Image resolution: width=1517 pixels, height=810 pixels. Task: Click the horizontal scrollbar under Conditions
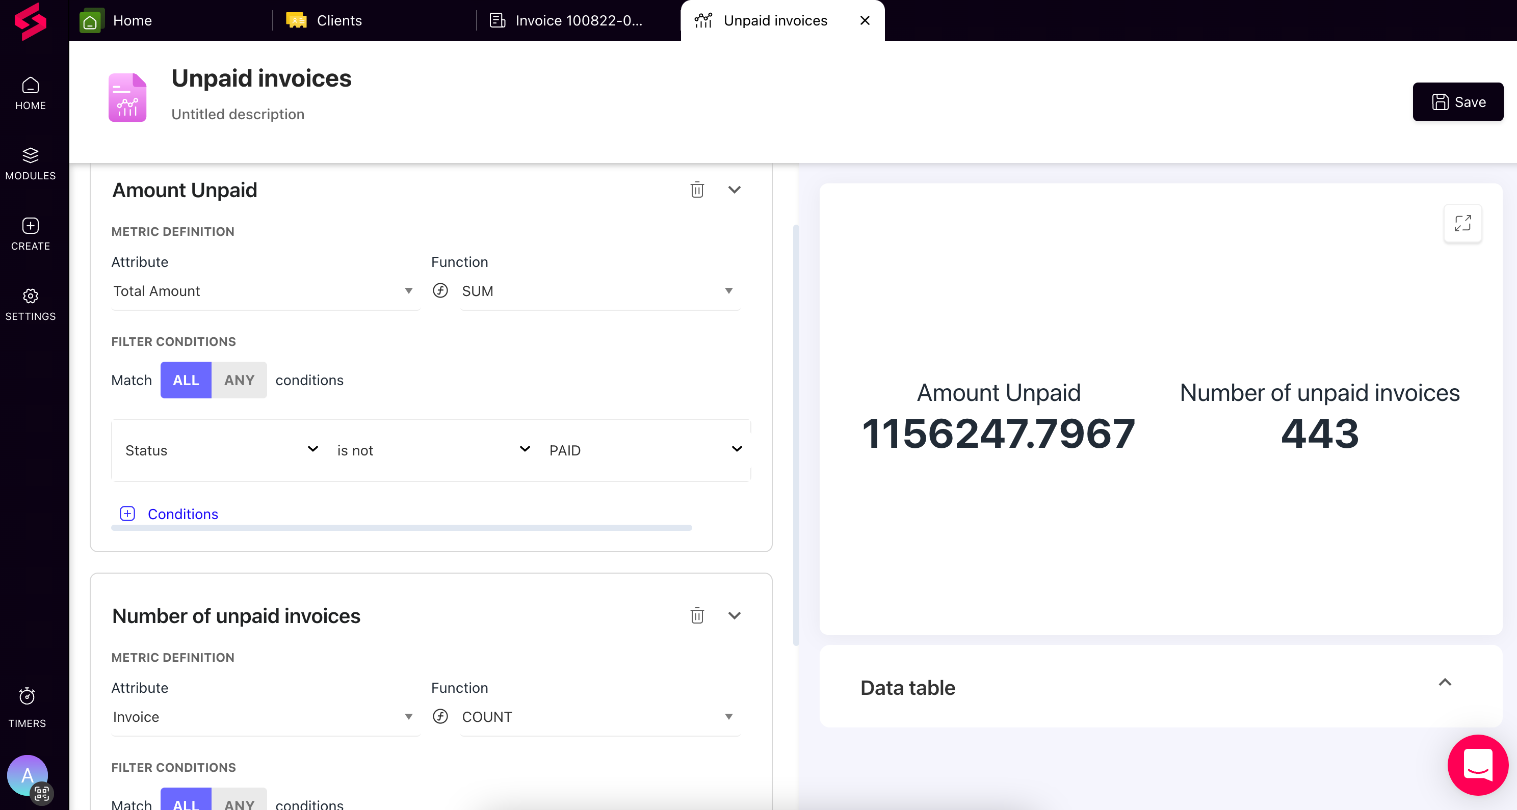tap(402, 527)
